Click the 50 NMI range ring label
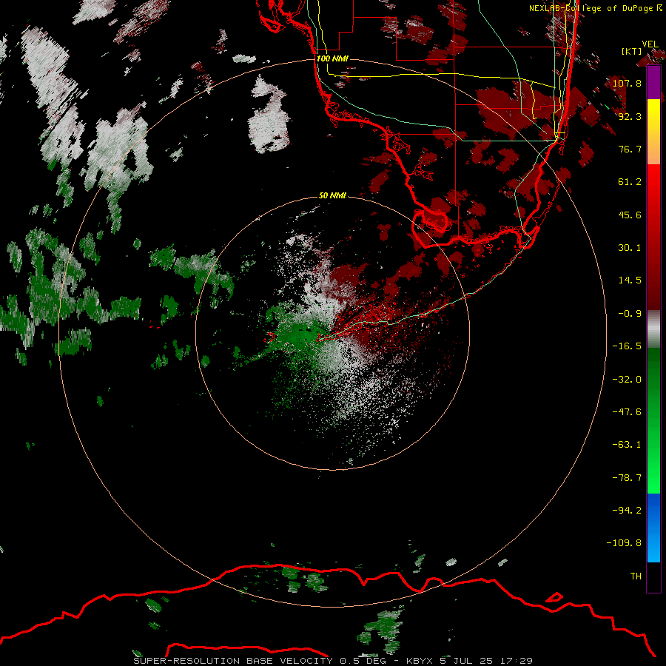666x666 pixels. point(332,195)
